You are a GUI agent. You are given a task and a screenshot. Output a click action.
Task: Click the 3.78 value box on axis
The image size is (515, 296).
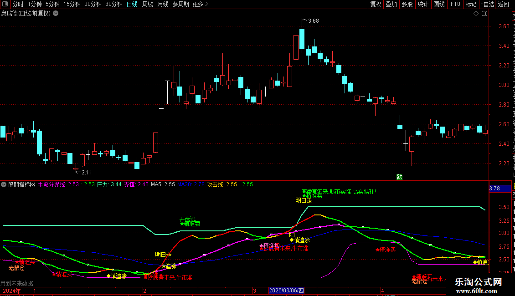tap(500, 189)
